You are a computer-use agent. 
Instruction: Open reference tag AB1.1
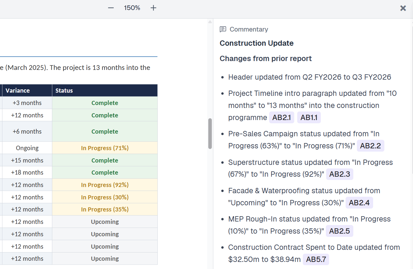(x=309, y=117)
